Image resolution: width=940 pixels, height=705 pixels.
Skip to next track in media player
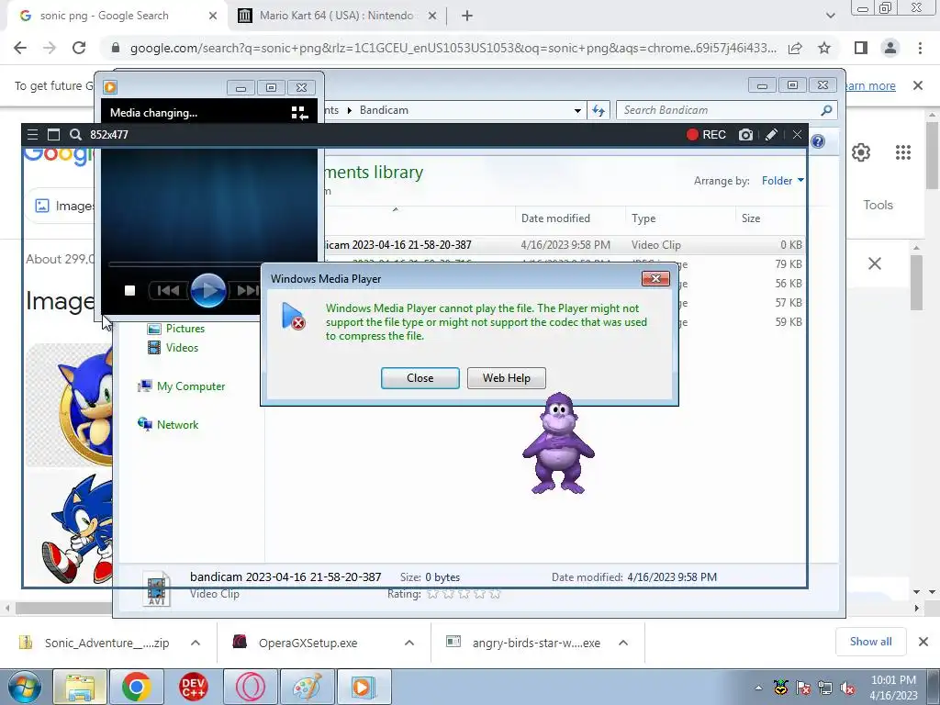[247, 291]
